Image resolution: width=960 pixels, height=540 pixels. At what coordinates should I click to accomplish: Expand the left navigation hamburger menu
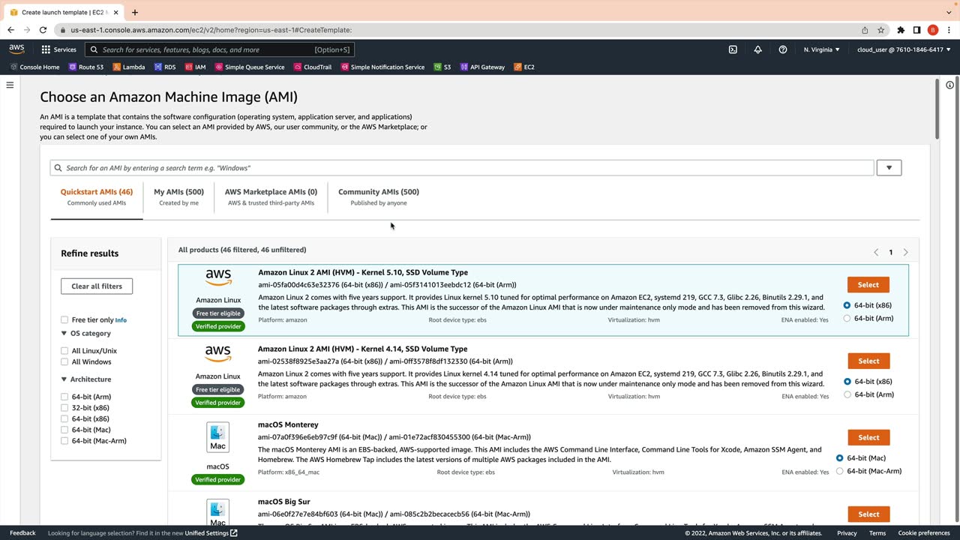(10, 85)
